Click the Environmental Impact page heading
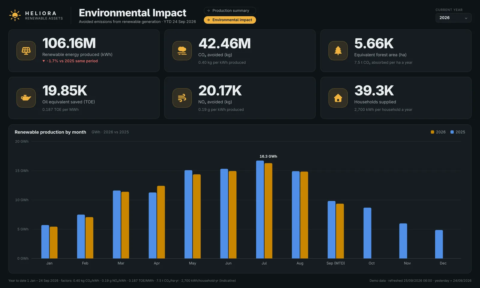480x288 pixels. tap(133, 13)
